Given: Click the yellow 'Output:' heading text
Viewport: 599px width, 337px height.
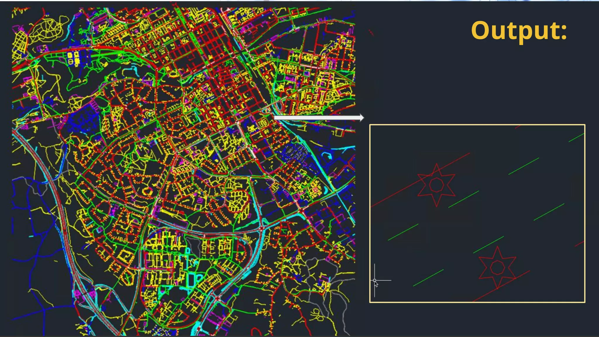Looking at the screenshot, I should [519, 30].
